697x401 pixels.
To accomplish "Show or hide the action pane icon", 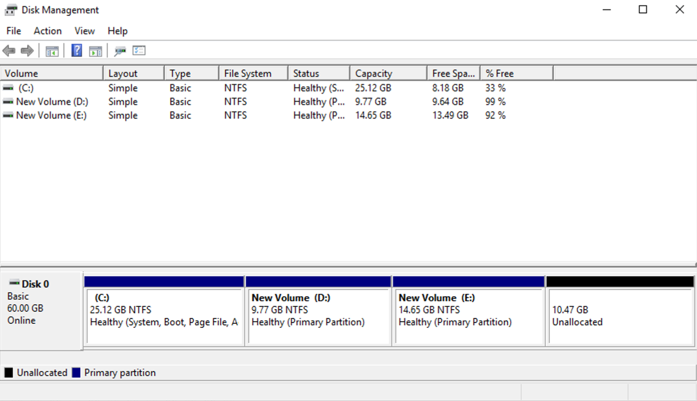I will point(95,51).
